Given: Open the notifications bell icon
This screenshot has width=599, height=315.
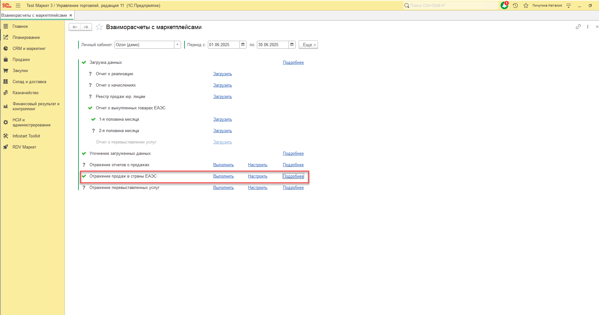Looking at the screenshot, I should [x=504, y=5].
